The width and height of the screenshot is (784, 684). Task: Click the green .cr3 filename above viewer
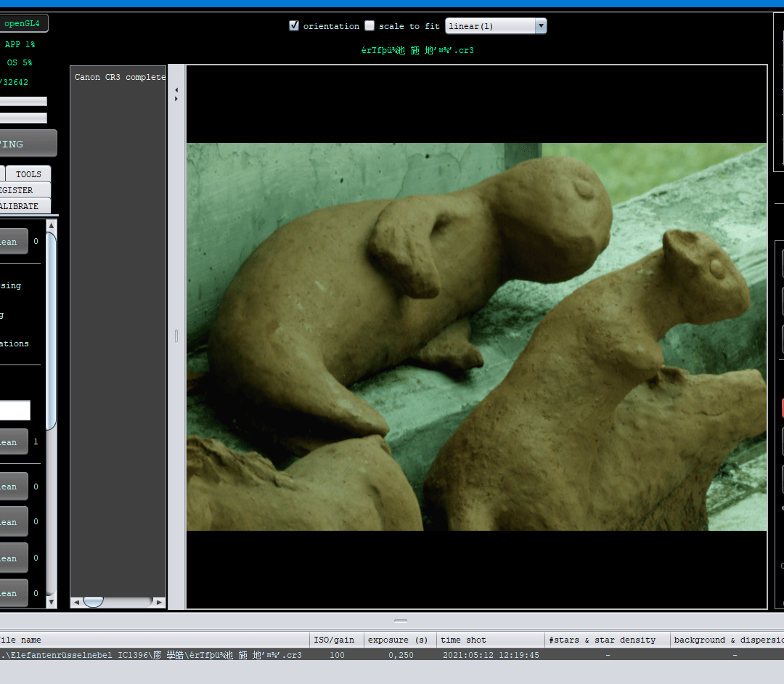(x=417, y=50)
